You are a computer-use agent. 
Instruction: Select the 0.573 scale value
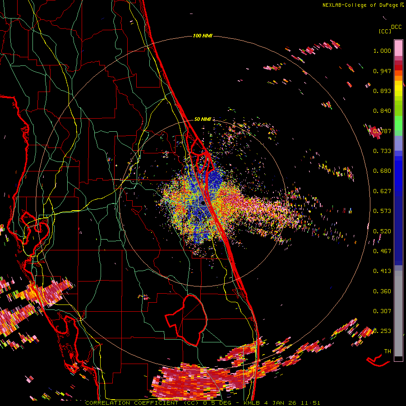click(x=382, y=211)
